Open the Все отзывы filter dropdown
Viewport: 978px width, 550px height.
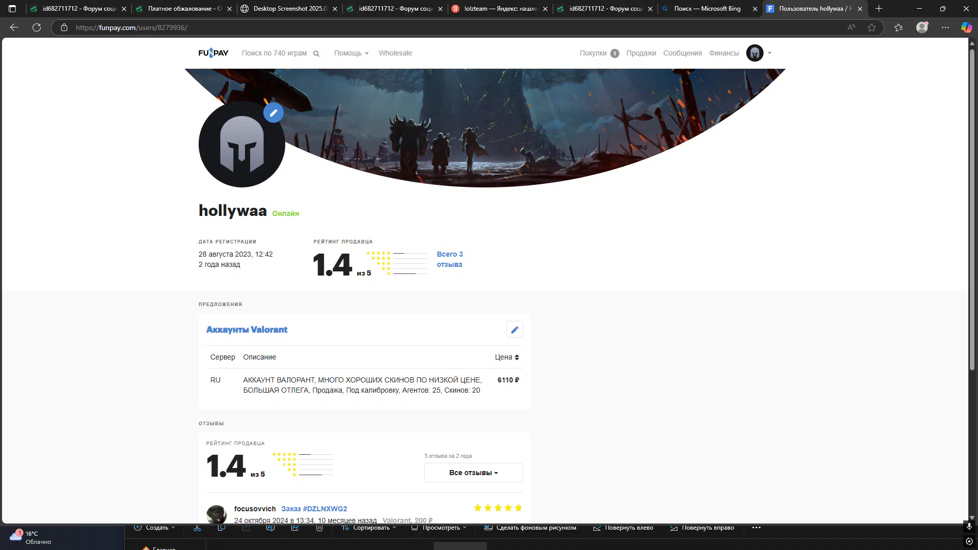pos(473,473)
